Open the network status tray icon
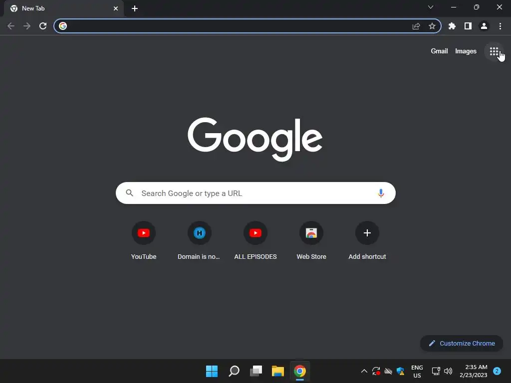 pos(436,371)
